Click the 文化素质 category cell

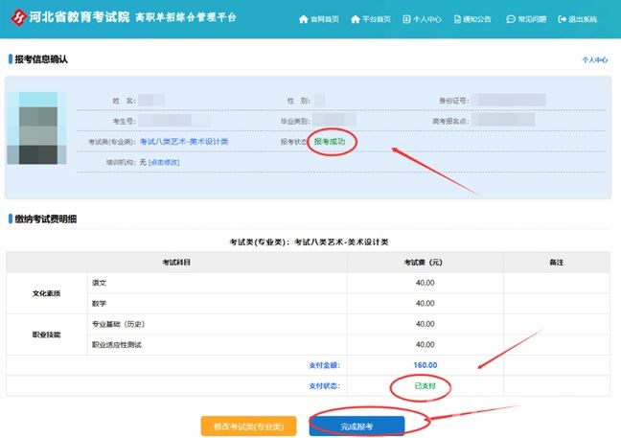tap(47, 293)
